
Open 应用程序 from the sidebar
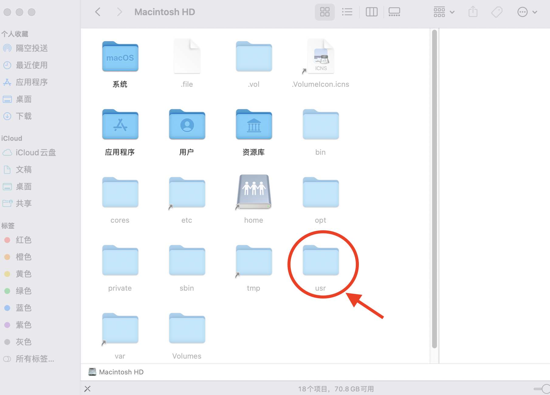coord(32,82)
